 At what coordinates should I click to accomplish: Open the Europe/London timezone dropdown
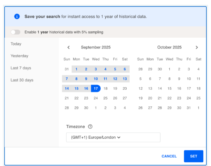tap(113, 137)
